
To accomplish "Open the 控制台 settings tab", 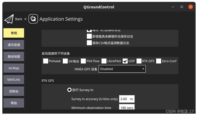I will coord(14,91).
